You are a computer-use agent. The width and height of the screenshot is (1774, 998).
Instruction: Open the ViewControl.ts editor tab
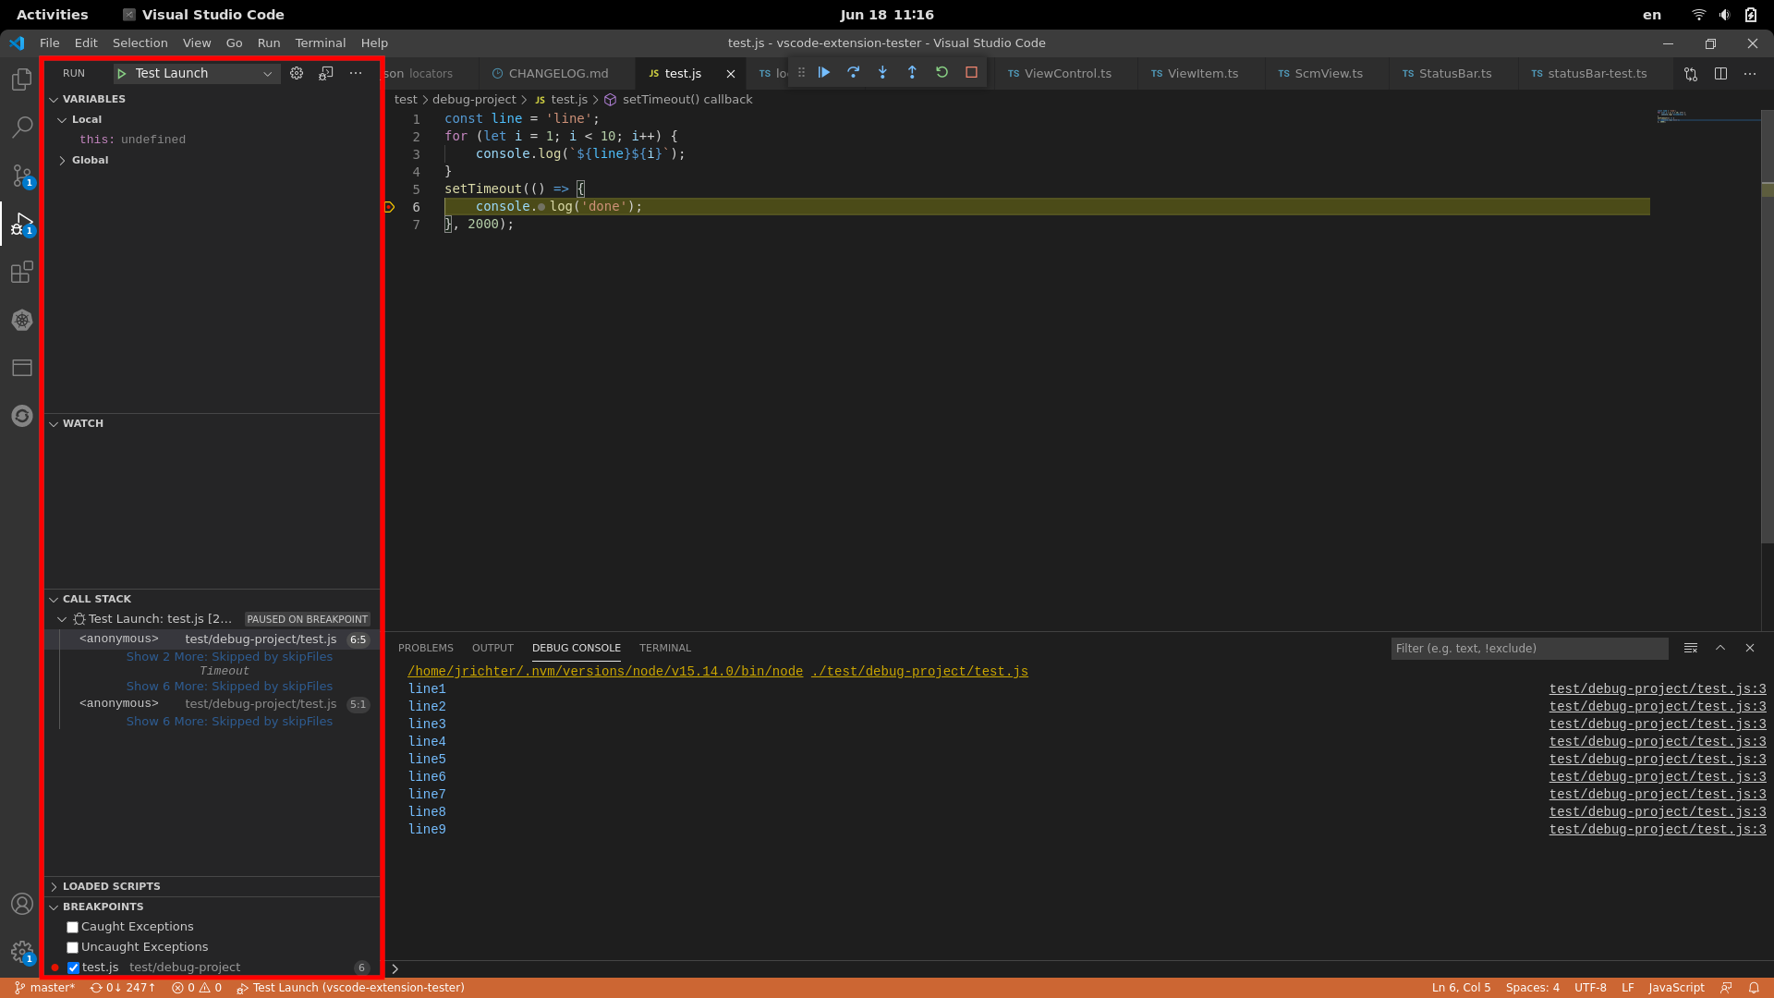click(x=1067, y=73)
